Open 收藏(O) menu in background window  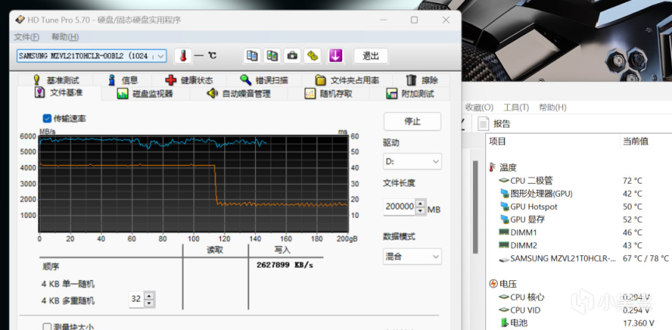click(479, 107)
